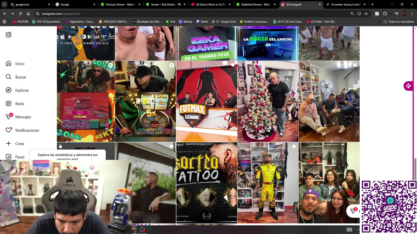
Task: Open the Reels icon in sidebar
Action: tap(8, 104)
